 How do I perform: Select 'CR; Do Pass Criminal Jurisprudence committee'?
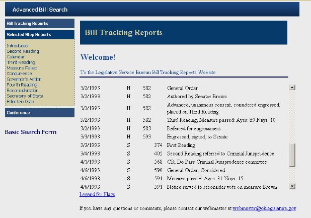pos(217,162)
